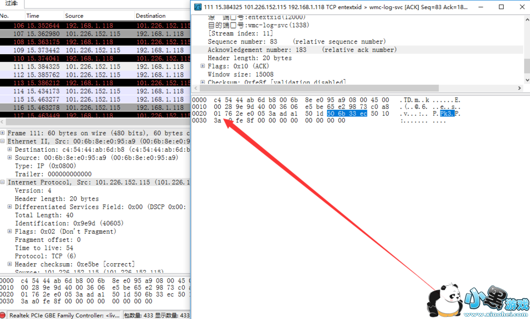Image resolution: width=530 pixels, height=319 pixels.
Task: Select the Fragment offset: 0 line
Action: pyautogui.click(x=48, y=240)
